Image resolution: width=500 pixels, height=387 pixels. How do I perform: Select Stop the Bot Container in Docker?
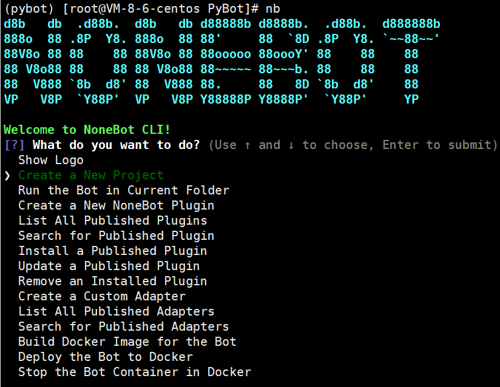pos(135,372)
